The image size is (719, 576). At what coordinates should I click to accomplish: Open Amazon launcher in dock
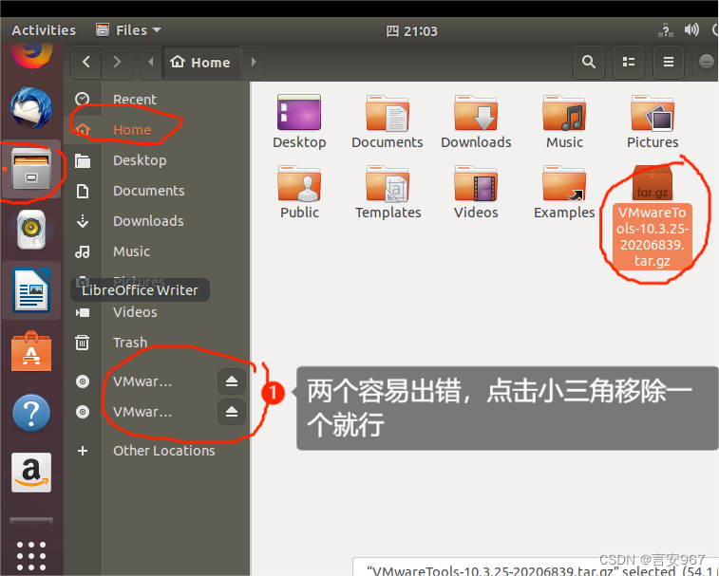point(31,473)
